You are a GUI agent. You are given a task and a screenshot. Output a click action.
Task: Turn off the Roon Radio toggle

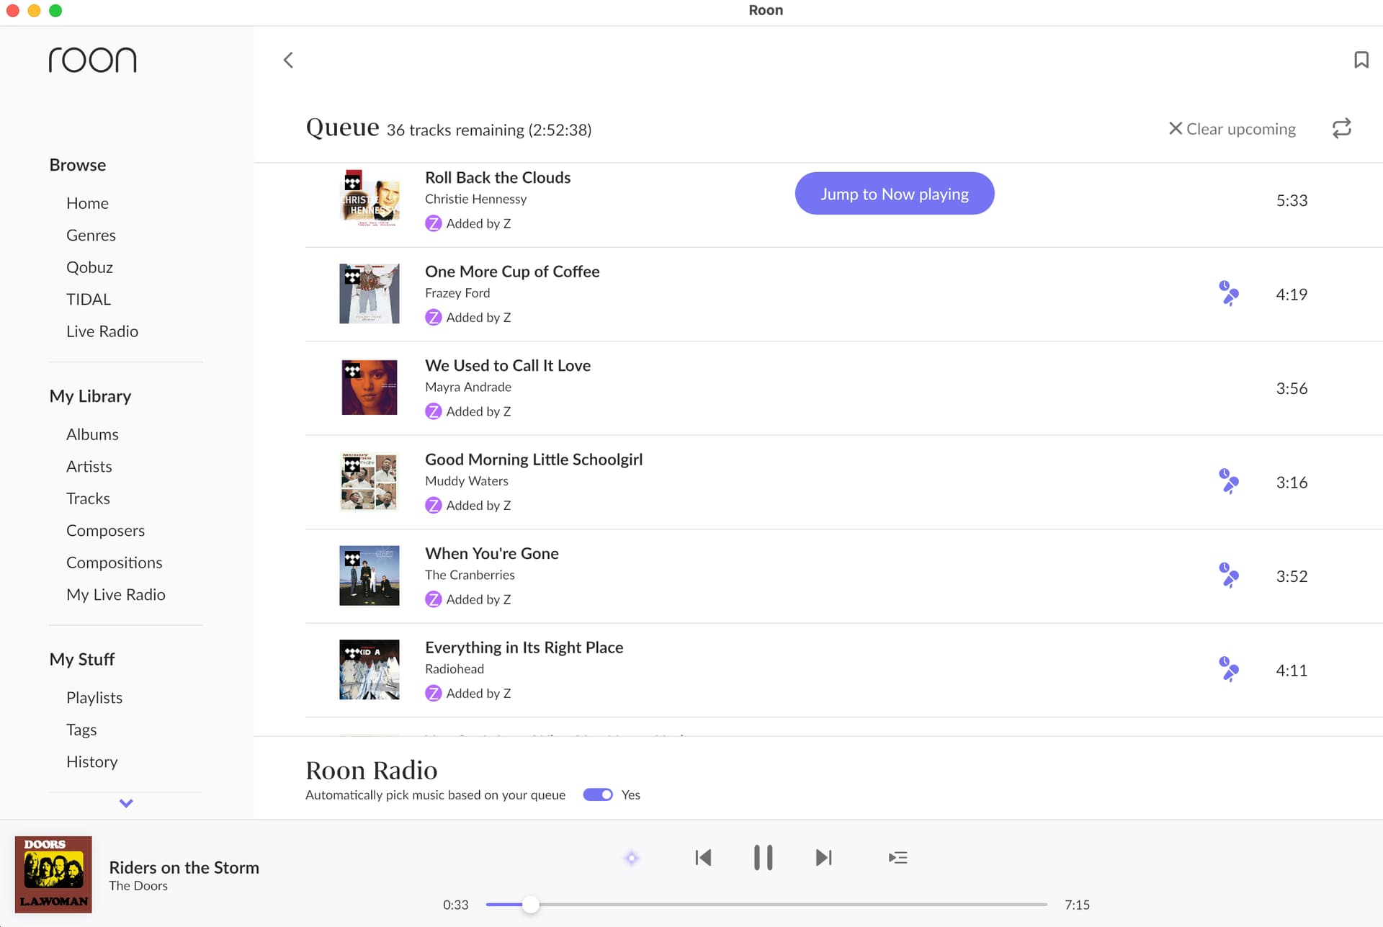pos(598,794)
